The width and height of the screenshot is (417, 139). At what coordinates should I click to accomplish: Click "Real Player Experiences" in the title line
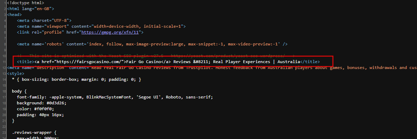242,62
